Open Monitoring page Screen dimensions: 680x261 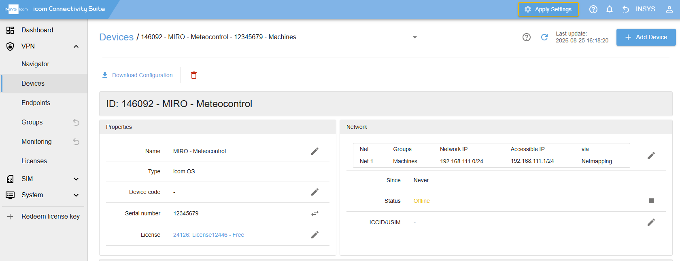(x=36, y=142)
